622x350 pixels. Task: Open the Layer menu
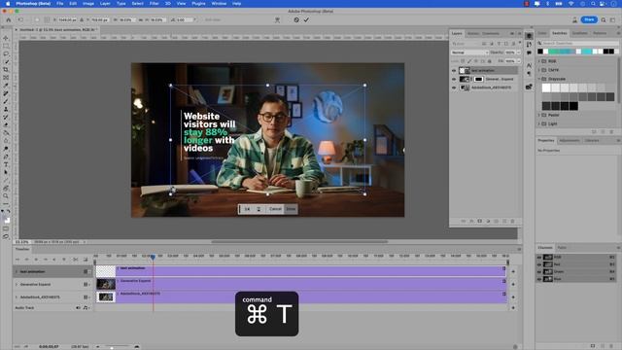tap(105, 4)
